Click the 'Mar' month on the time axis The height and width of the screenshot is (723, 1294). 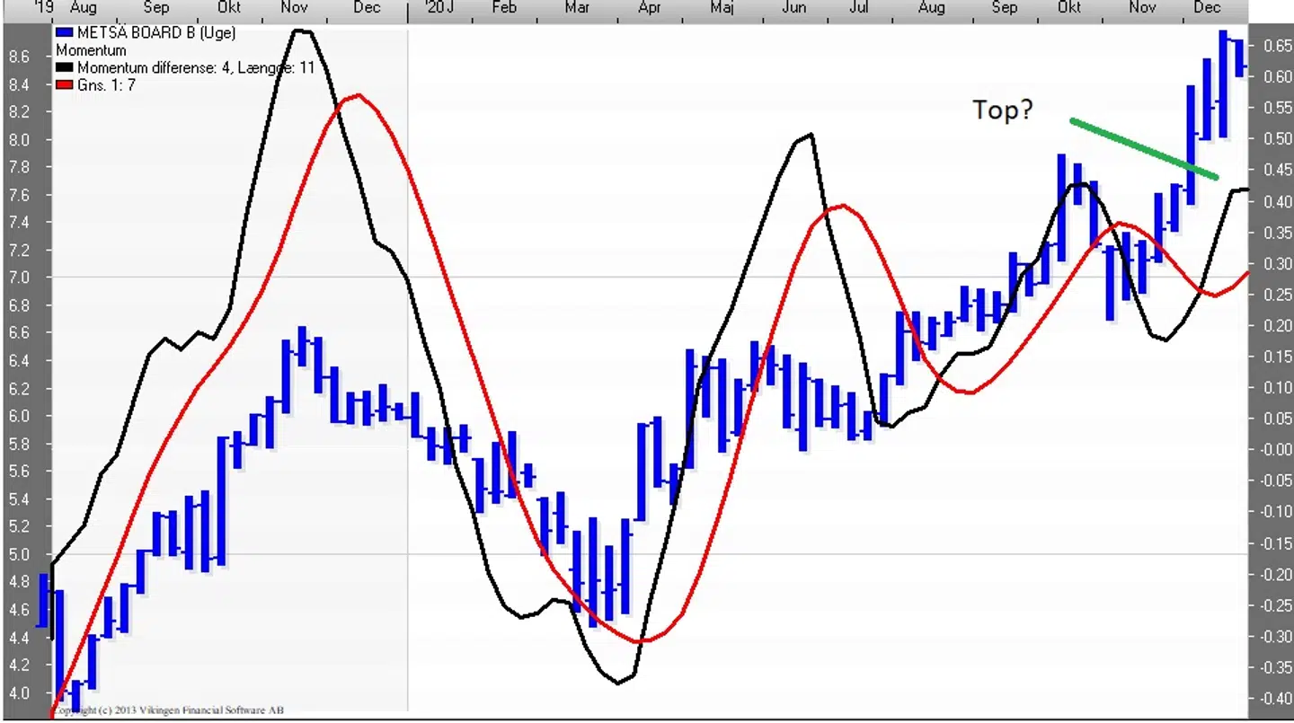576,8
